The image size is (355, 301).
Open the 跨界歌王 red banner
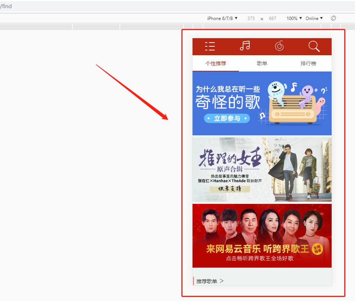pos(262,236)
